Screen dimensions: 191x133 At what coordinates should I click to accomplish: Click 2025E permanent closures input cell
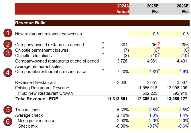point(144,50)
